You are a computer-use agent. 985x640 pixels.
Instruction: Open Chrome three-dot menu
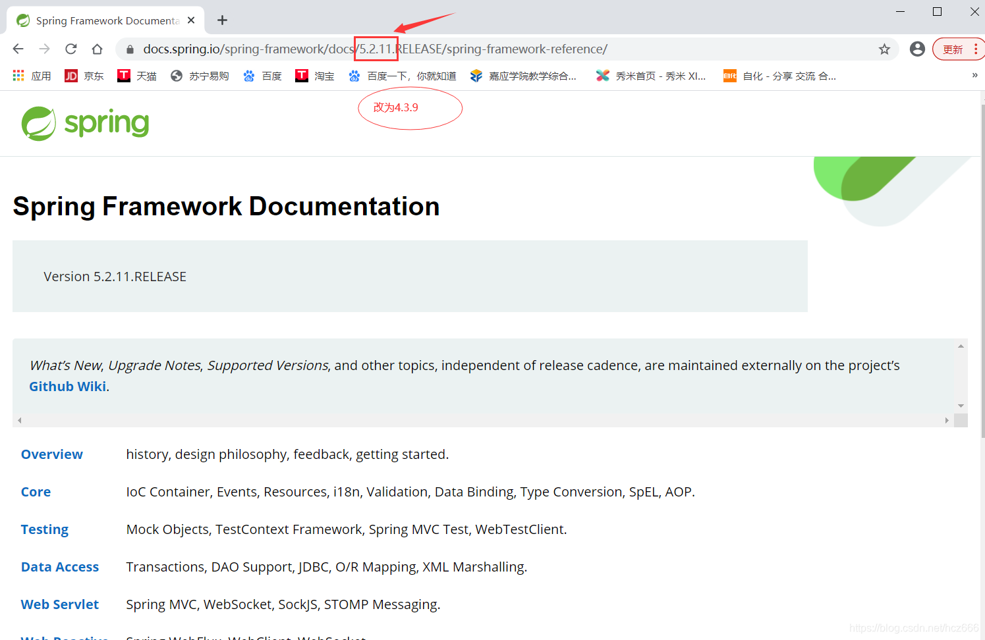point(976,49)
